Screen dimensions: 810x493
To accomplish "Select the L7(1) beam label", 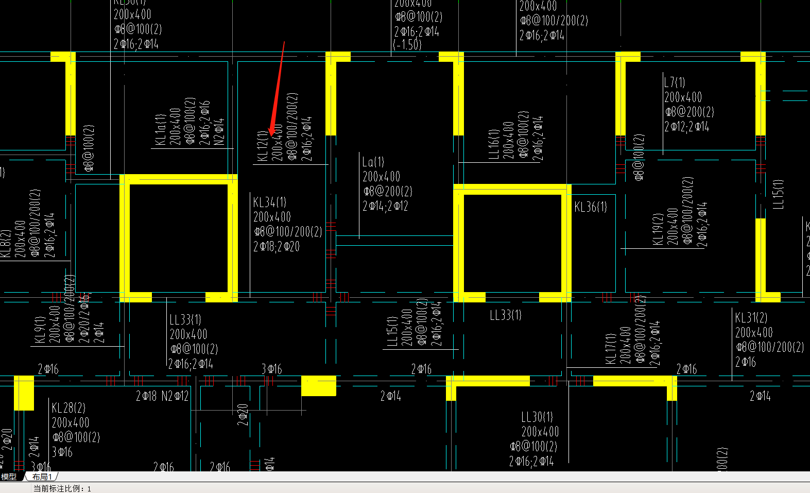I will click(674, 82).
